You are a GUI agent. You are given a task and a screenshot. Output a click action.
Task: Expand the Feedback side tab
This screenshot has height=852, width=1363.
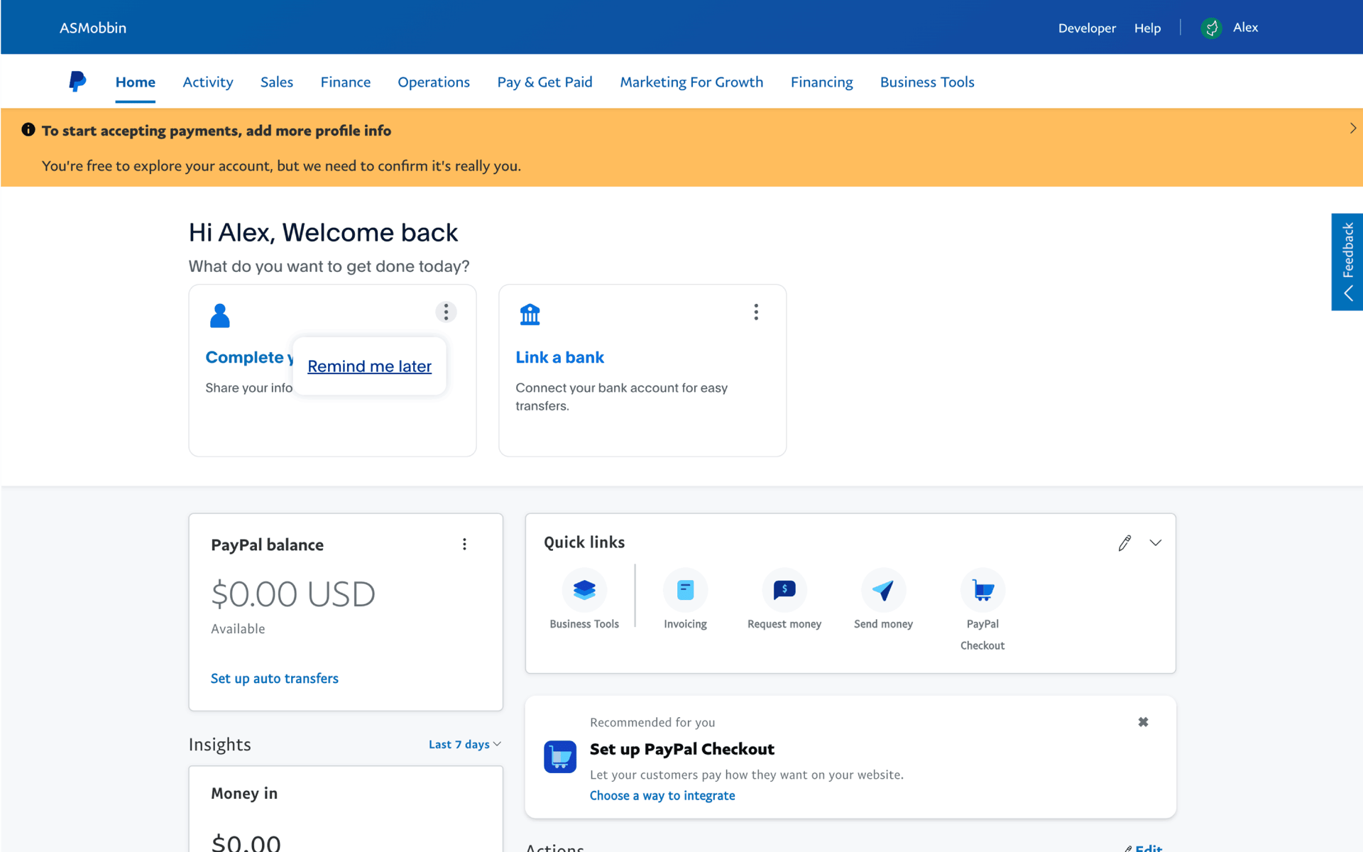[1347, 262]
